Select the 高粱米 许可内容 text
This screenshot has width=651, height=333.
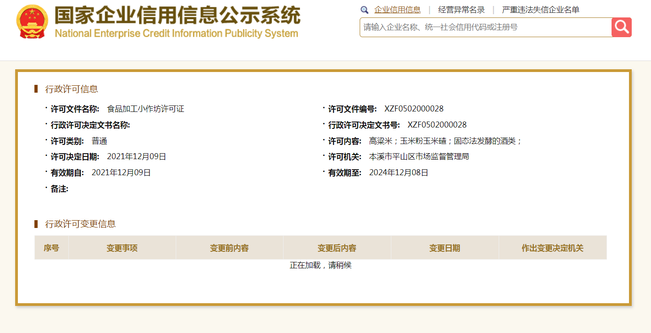click(445, 141)
